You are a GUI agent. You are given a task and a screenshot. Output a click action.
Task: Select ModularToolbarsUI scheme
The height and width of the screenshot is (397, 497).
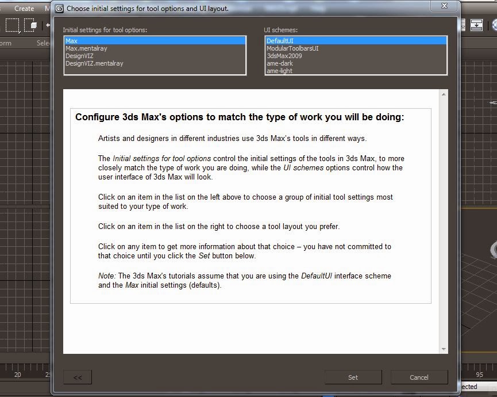coord(356,48)
